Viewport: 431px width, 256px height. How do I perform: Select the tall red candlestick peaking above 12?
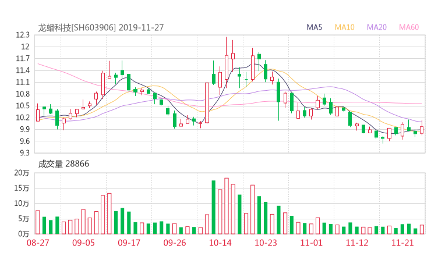click(x=227, y=62)
